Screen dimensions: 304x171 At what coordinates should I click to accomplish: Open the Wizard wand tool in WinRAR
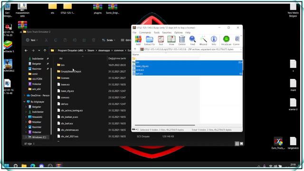click(203, 40)
